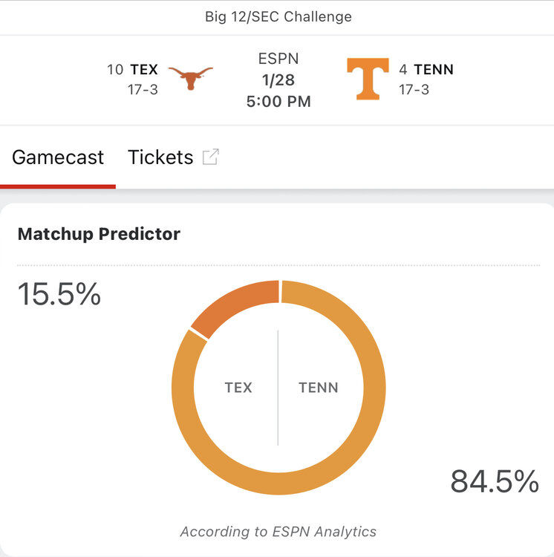Click the 5:00 PM game time
554x557 pixels.
coord(278,102)
